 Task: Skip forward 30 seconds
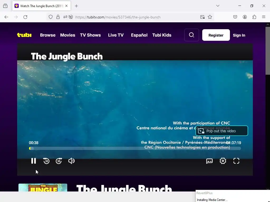pyautogui.click(x=59, y=161)
